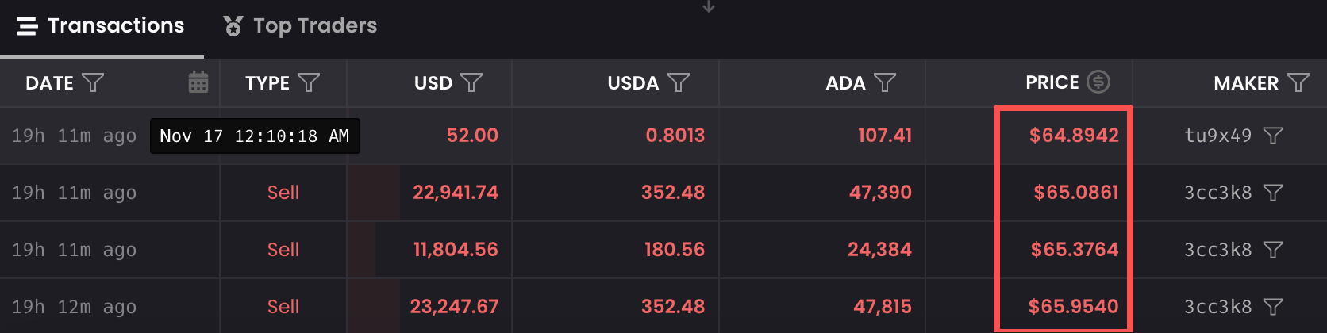Filter maker 3cc3k8 on the $65.3764 row
This screenshot has width=1327, height=333.
point(1273,250)
